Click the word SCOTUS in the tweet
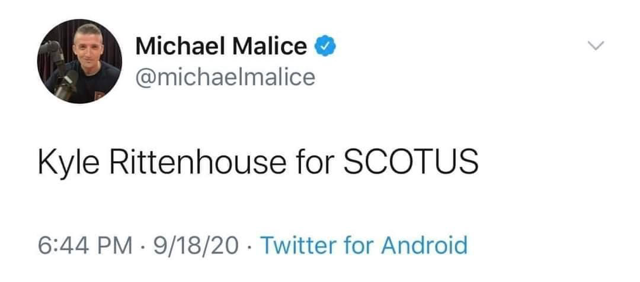The image size is (640, 282). pos(411,161)
